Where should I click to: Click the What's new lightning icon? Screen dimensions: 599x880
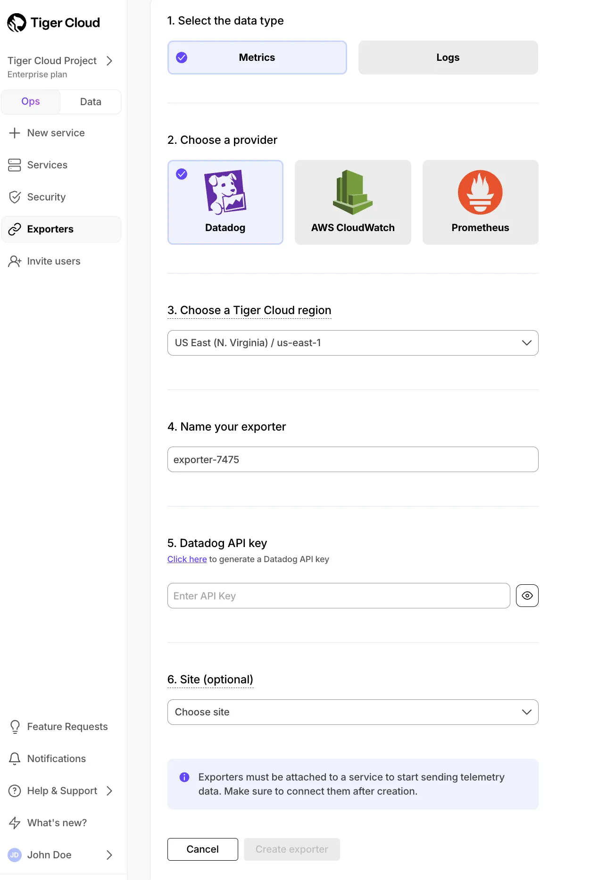tap(15, 823)
